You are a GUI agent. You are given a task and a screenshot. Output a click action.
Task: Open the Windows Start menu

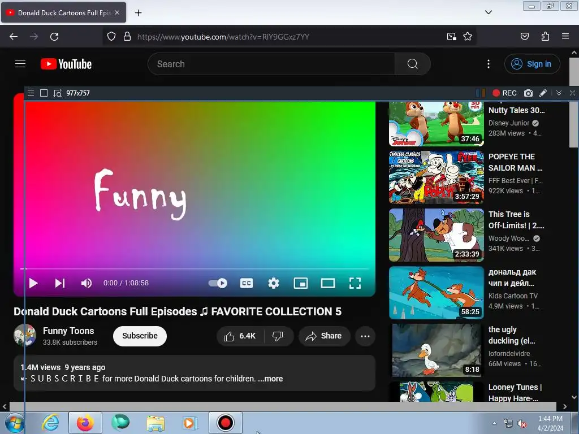(x=14, y=423)
